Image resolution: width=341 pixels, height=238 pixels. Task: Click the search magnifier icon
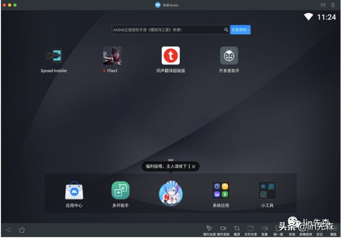(x=226, y=30)
